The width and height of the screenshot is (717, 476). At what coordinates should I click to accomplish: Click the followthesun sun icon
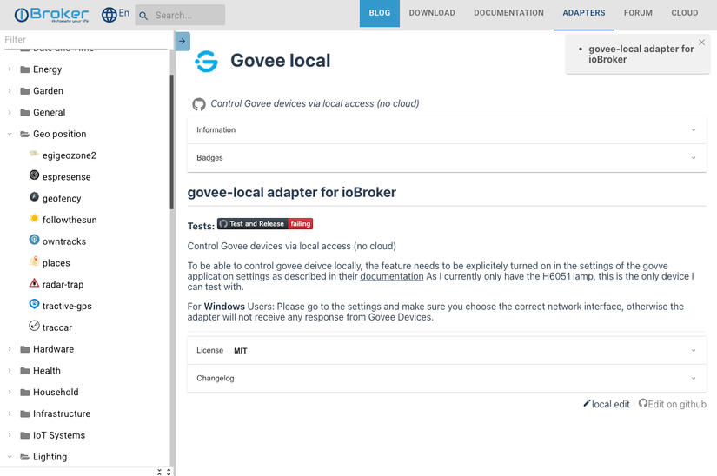point(34,218)
